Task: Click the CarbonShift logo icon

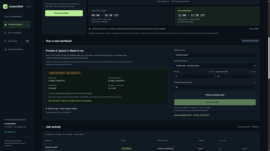Action: (x=5, y=7)
